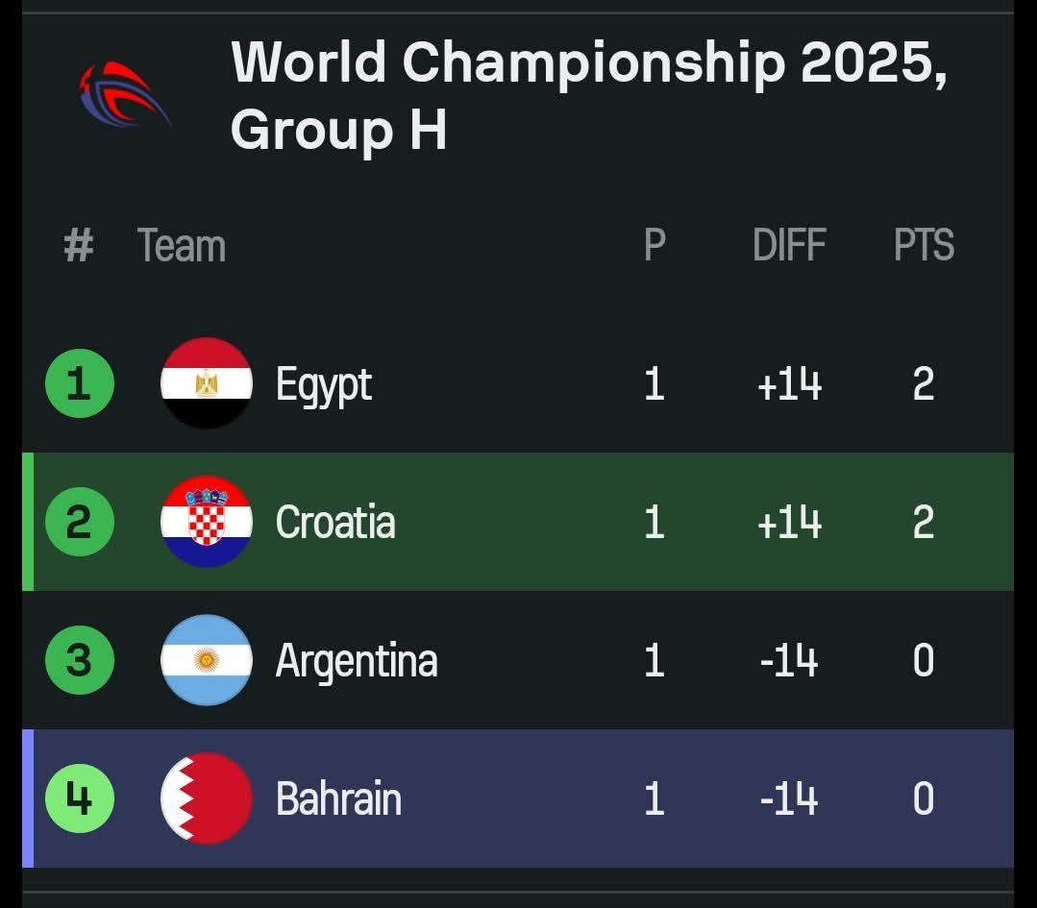
Task: Select the Egypt flag icon
Action: pyautogui.click(x=208, y=382)
